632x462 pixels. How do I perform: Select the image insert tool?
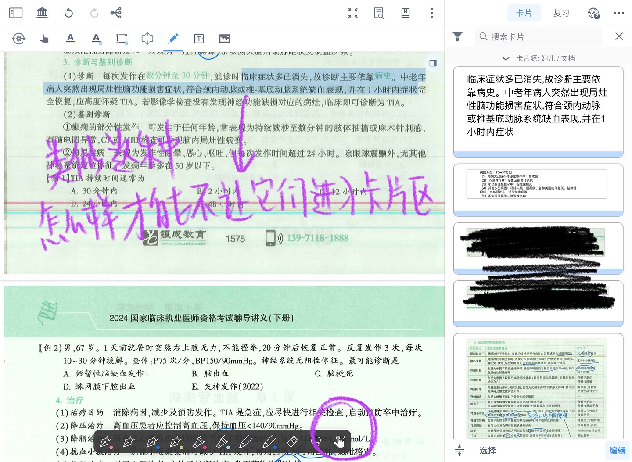click(x=225, y=39)
